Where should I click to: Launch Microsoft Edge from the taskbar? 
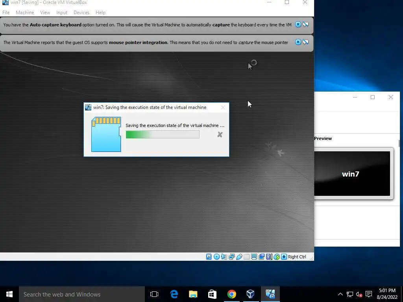(174, 294)
